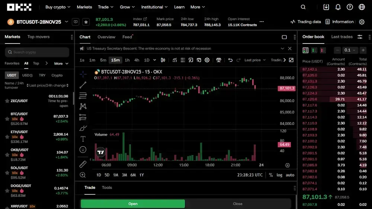Toggle the favorite star for BTCUSDT-28NOV25
372x209 pixels.
86,22
